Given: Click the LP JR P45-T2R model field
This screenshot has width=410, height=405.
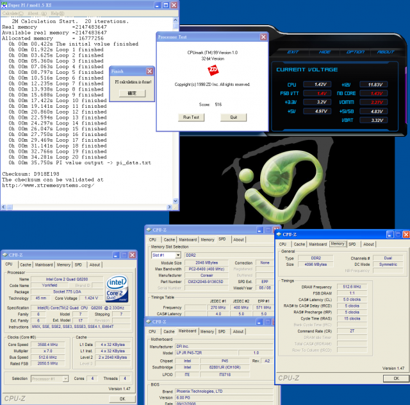Looking at the screenshot, I should 206,353.
